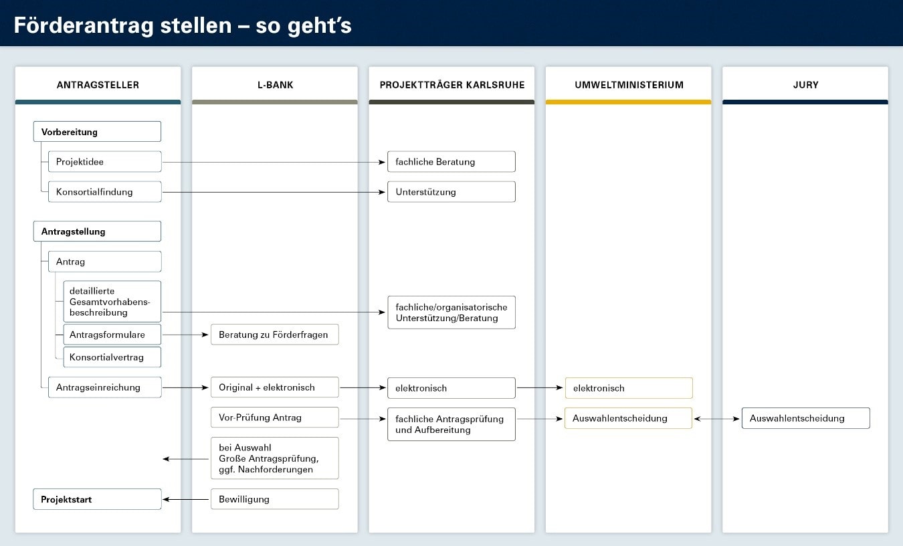Click the Vor-Prüfung Antrag box
Screen dimensions: 903x546
tap(274, 418)
